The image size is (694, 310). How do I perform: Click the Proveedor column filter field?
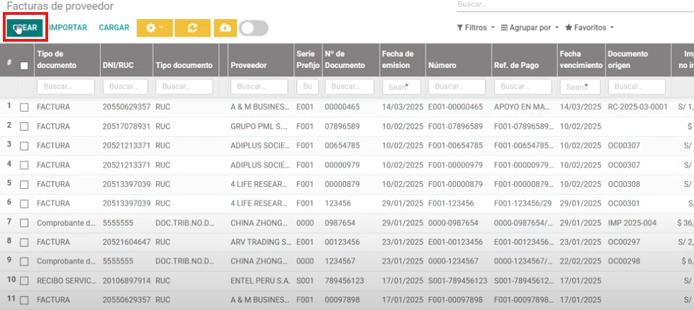[259, 87]
